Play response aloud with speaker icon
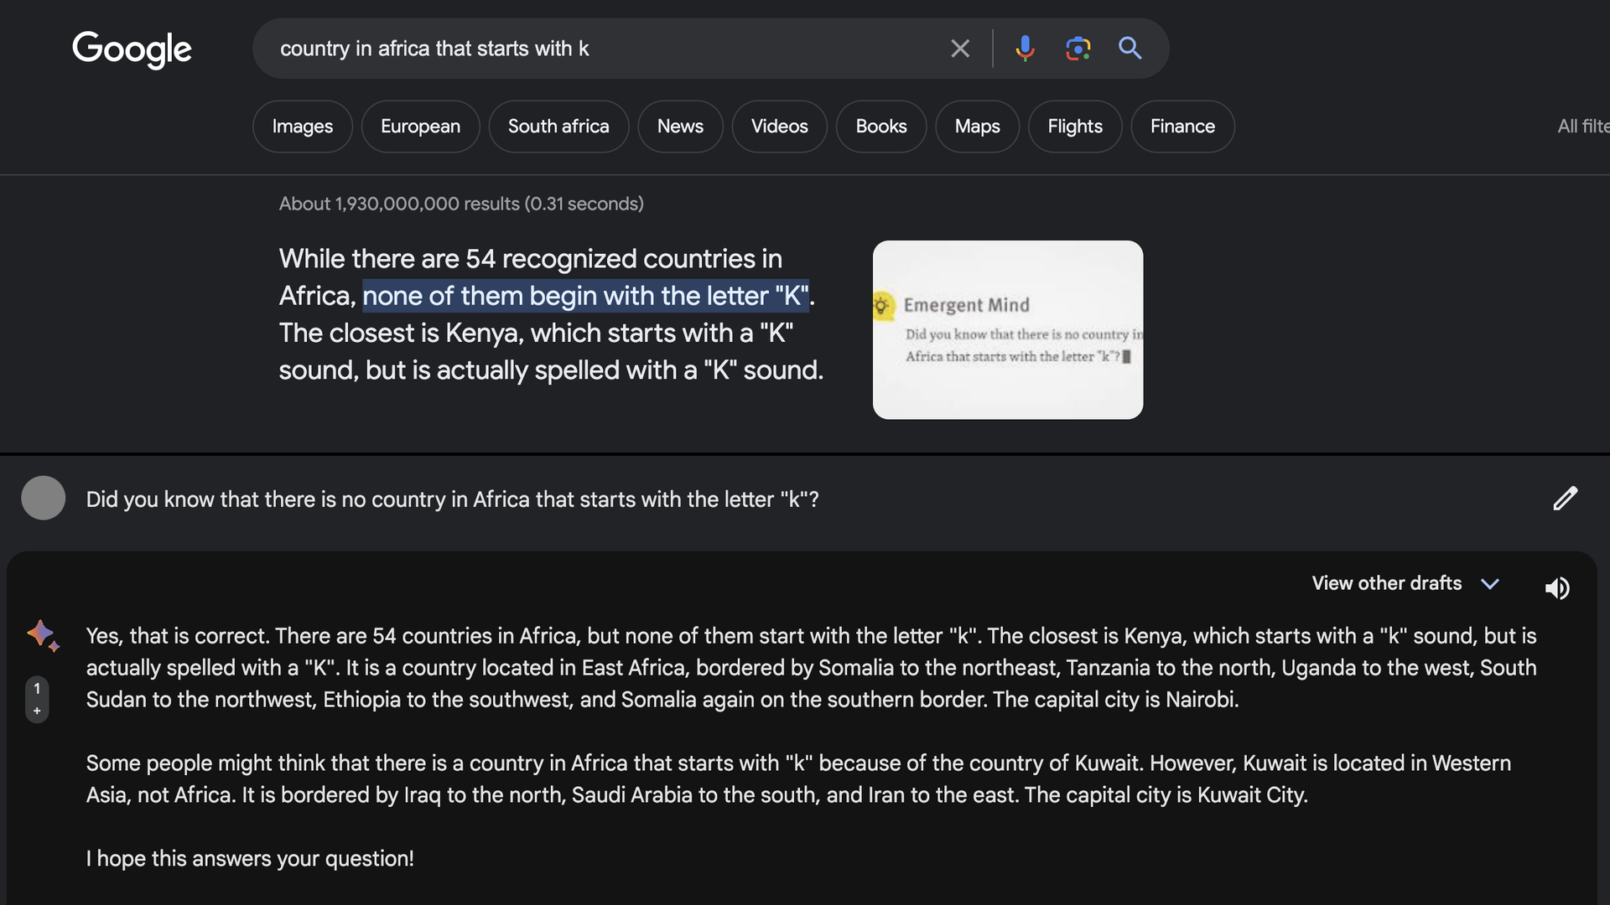The height and width of the screenshot is (905, 1610). [1556, 587]
